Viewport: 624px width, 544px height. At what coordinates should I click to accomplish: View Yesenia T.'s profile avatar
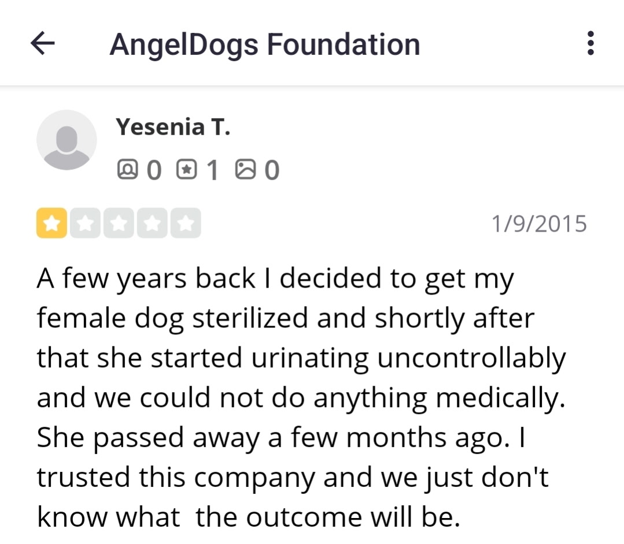[x=67, y=139]
